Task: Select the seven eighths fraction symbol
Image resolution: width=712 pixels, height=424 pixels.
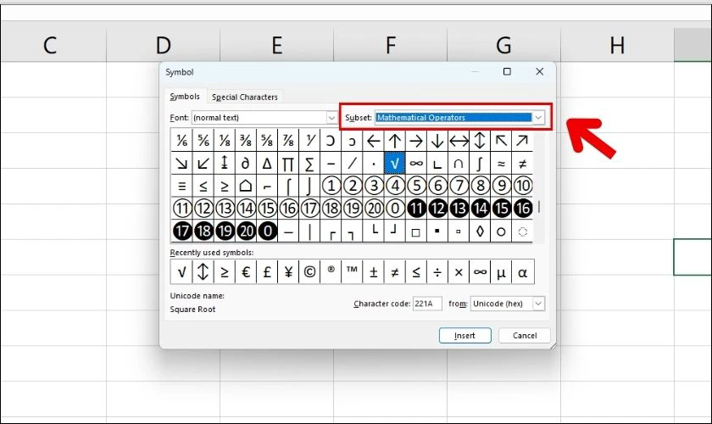Action: (288, 141)
